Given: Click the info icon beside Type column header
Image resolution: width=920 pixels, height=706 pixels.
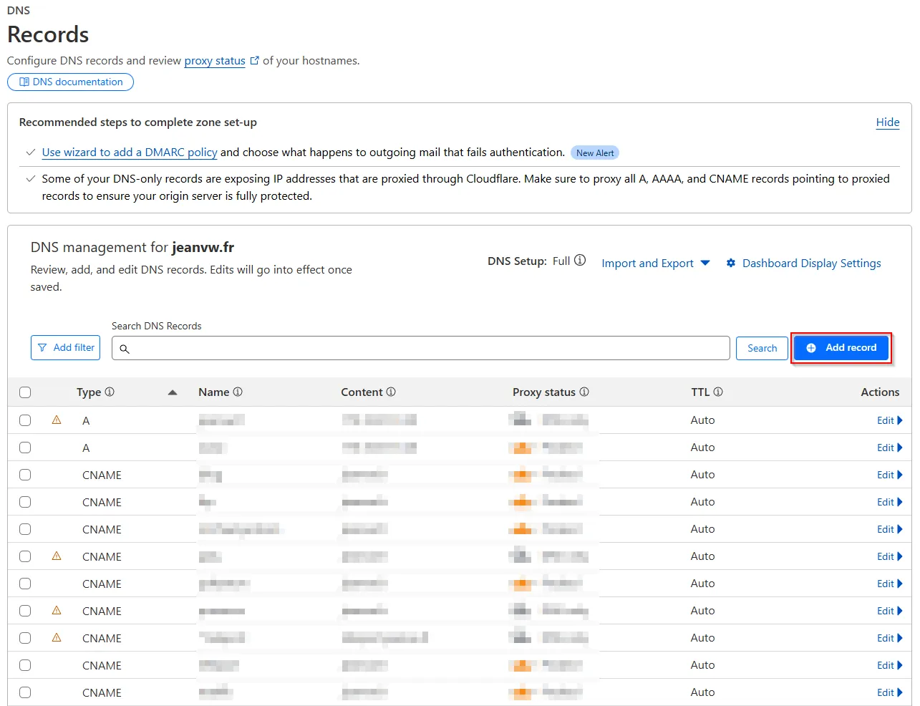Looking at the screenshot, I should (110, 392).
